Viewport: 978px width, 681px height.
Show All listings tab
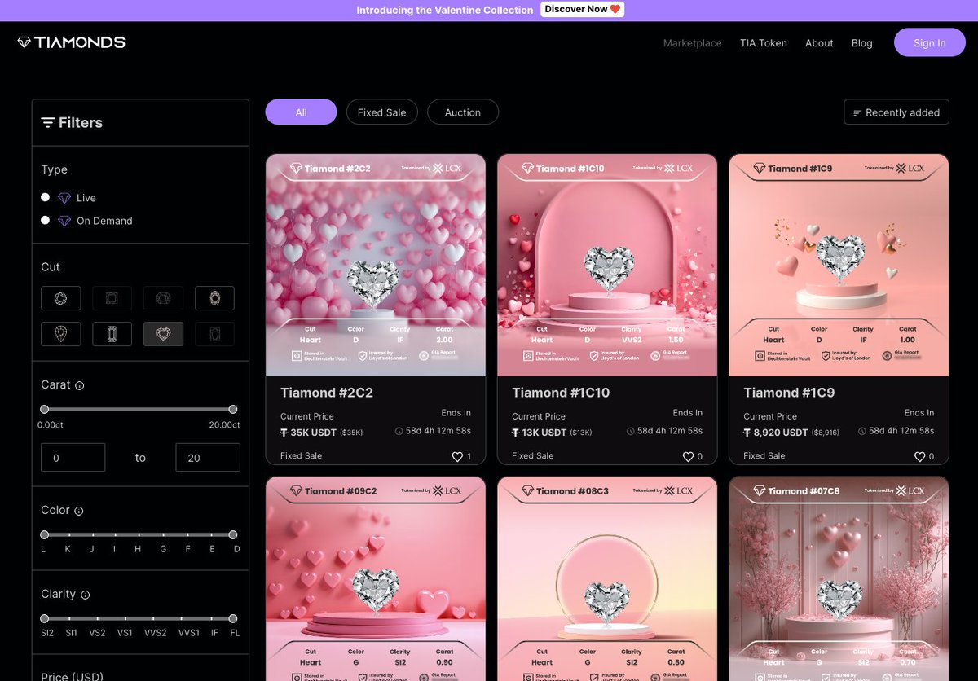pos(301,112)
